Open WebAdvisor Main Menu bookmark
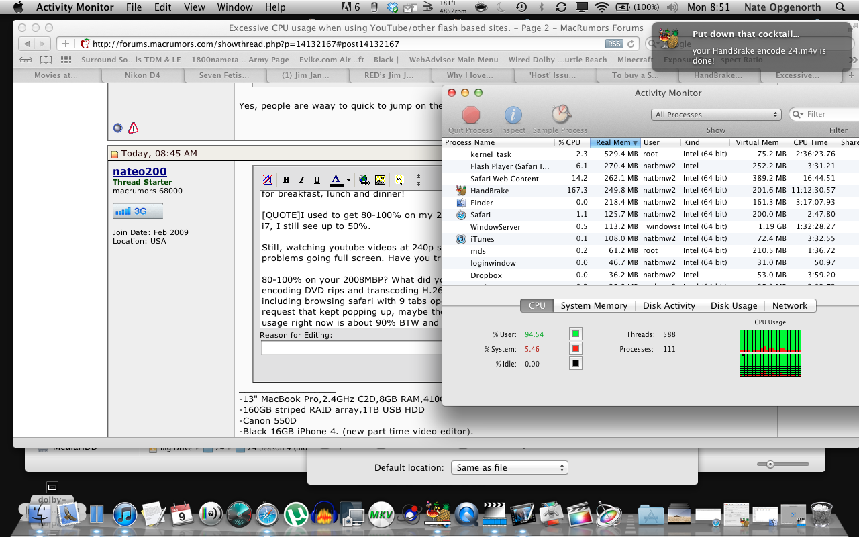859x537 pixels. coord(454,60)
